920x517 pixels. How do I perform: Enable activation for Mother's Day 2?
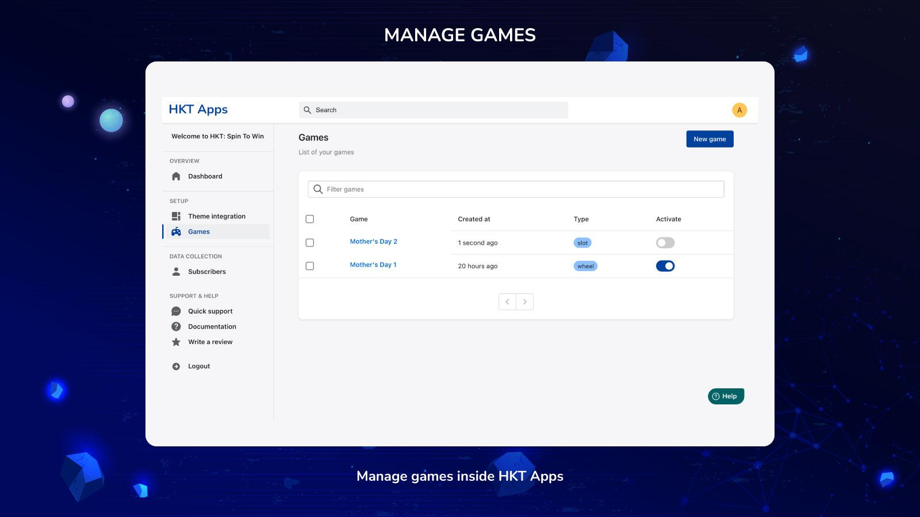(665, 242)
